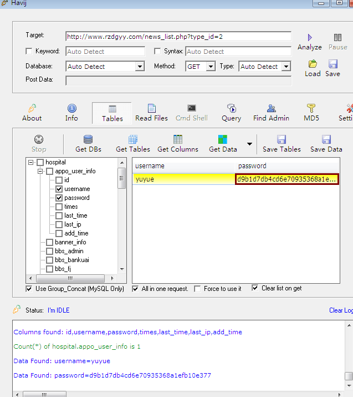Screen dimensions: 353x397
Task: Open the Find Admin icon
Action: coord(272,108)
